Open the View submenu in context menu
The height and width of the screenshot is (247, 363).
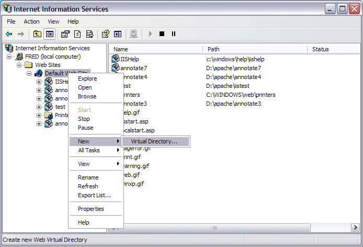[96, 164]
